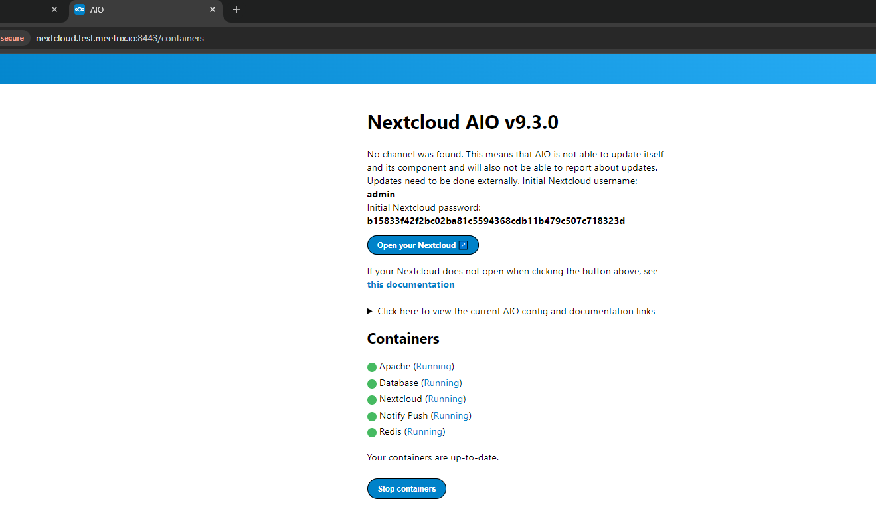Expand the current AIO config details triangle
Image resolution: width=876 pixels, height=511 pixels.
tap(370, 311)
